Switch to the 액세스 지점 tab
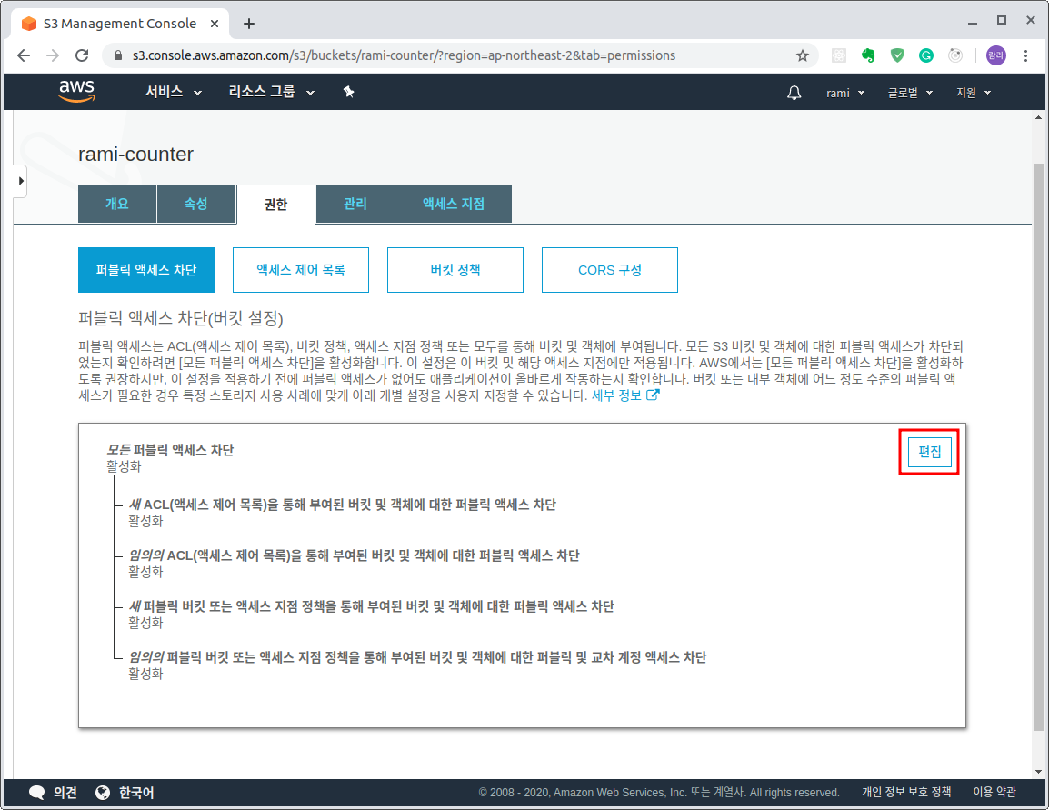This screenshot has height=810, width=1049. (x=454, y=204)
